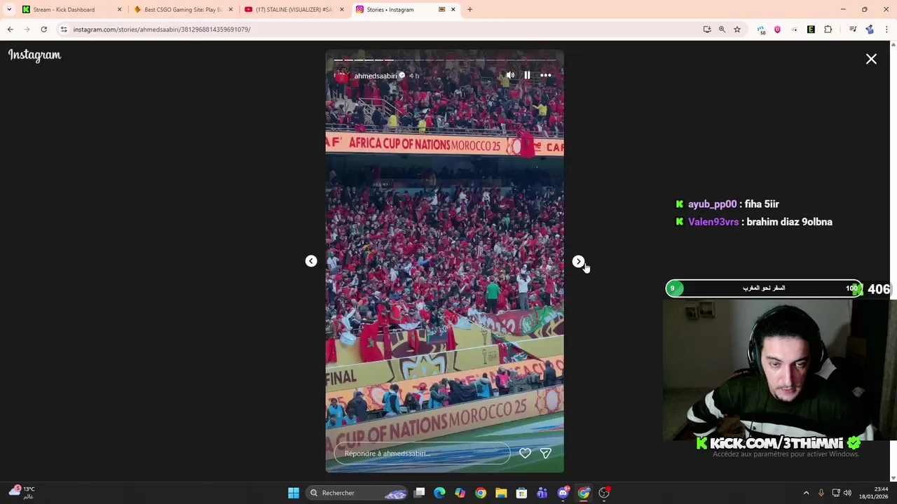The width and height of the screenshot is (897, 504).
Task: Click the Valen93vrs chat username
Action: (x=713, y=222)
